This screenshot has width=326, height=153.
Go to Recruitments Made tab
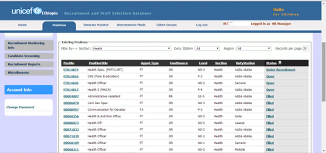click(131, 25)
